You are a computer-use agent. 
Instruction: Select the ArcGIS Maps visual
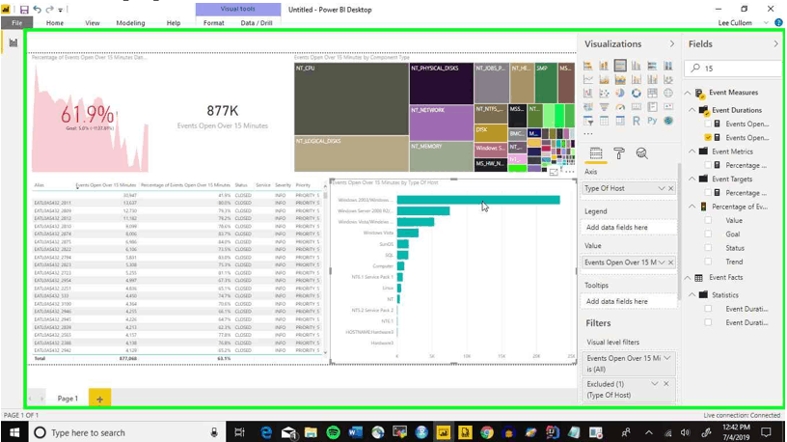[x=668, y=121]
